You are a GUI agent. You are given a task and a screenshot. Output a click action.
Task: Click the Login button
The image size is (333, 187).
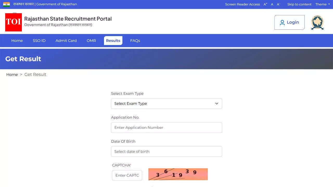pos(289,22)
